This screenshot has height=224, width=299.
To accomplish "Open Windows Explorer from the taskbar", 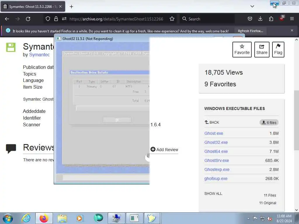I will point(62,218).
